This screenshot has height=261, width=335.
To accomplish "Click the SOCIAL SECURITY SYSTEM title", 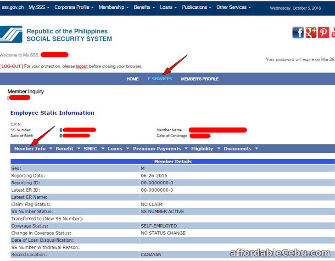I will 69,39.
